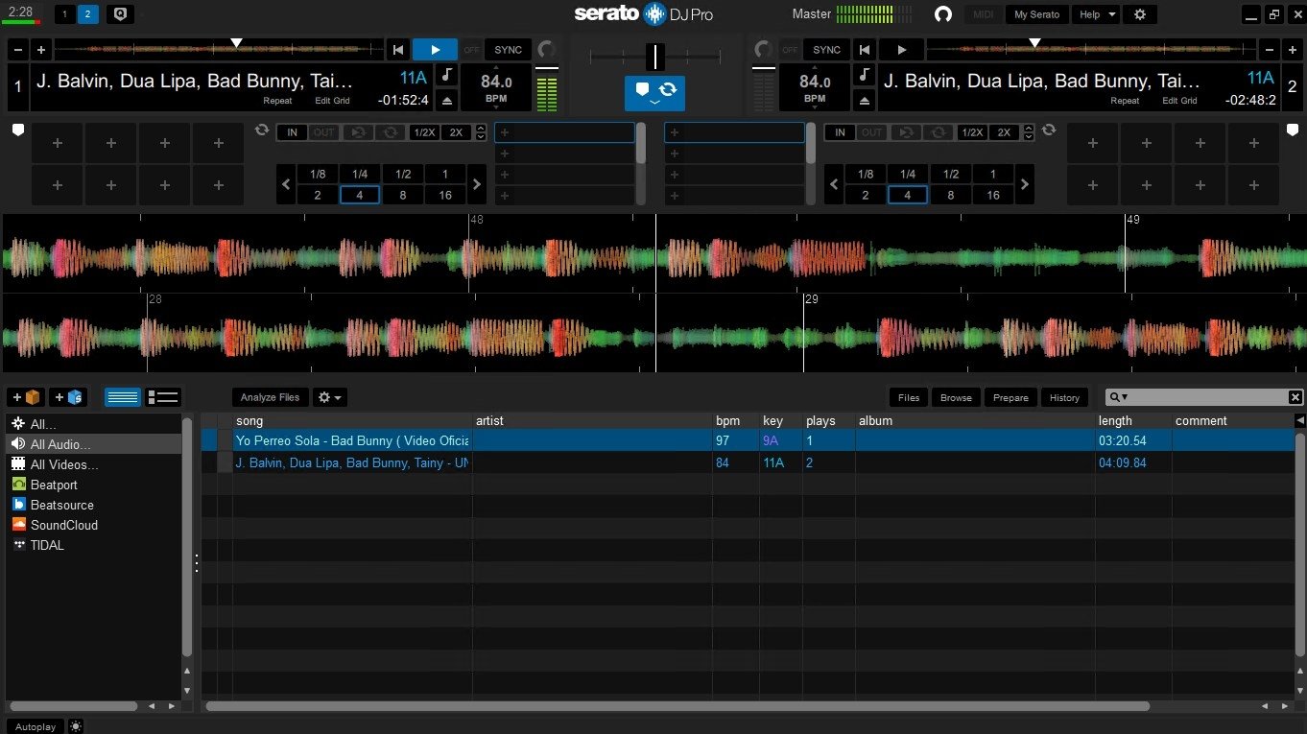Toggle deck 2 SYNC button

[826, 50]
